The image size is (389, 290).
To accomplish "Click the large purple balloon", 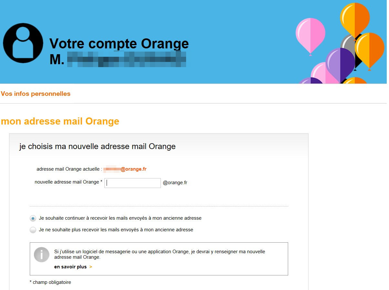I will pos(340,63).
